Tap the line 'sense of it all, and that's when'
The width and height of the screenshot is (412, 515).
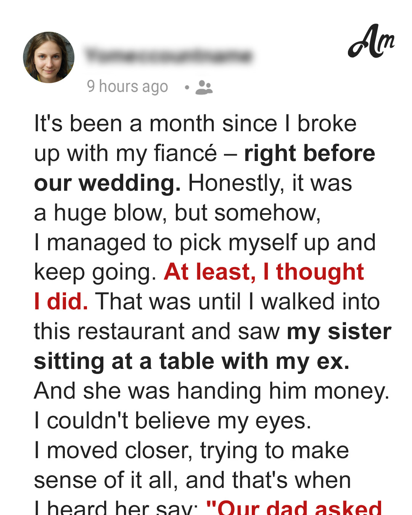pos(193,480)
